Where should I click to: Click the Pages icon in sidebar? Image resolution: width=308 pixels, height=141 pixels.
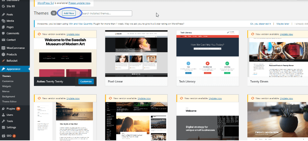(3, 27)
